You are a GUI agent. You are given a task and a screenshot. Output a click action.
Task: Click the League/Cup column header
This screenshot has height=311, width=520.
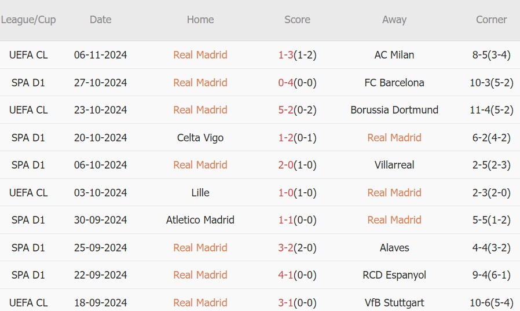coord(28,20)
